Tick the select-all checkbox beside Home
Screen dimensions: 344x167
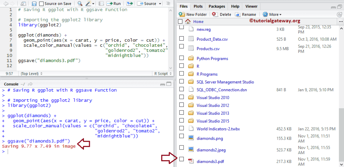point(180,22)
